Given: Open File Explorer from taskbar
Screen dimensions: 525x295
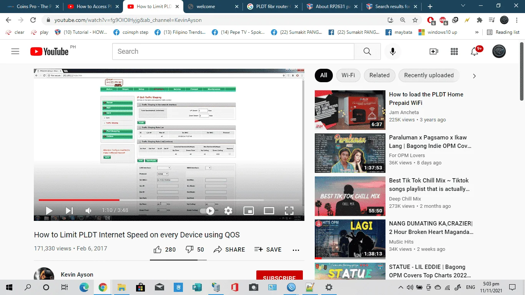Looking at the screenshot, I should (121, 287).
